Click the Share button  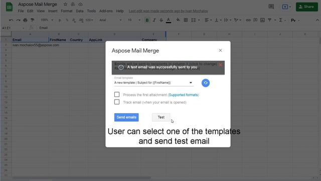tap(306, 7)
